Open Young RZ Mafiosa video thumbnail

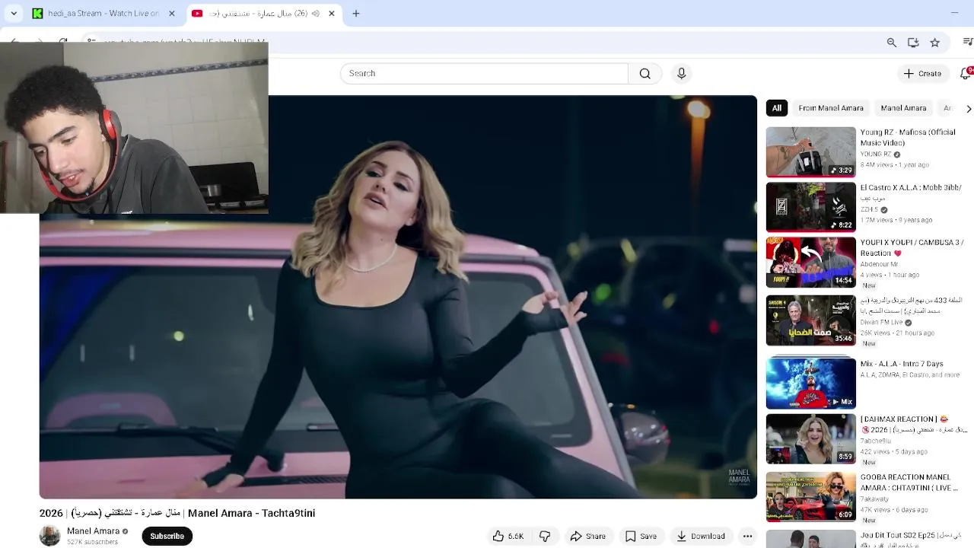[810, 151]
